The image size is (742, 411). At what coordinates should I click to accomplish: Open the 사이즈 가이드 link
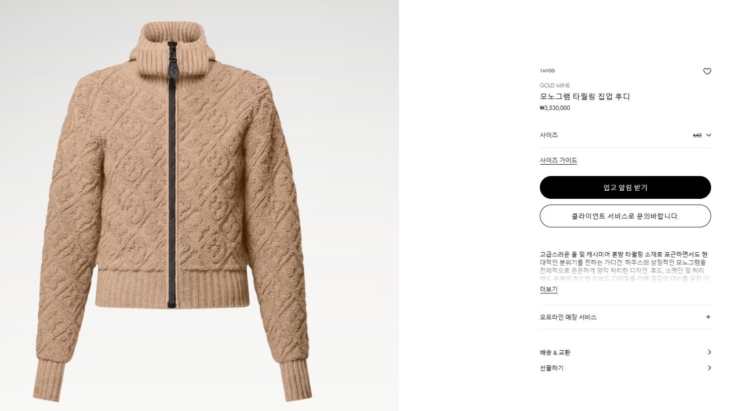(558, 161)
